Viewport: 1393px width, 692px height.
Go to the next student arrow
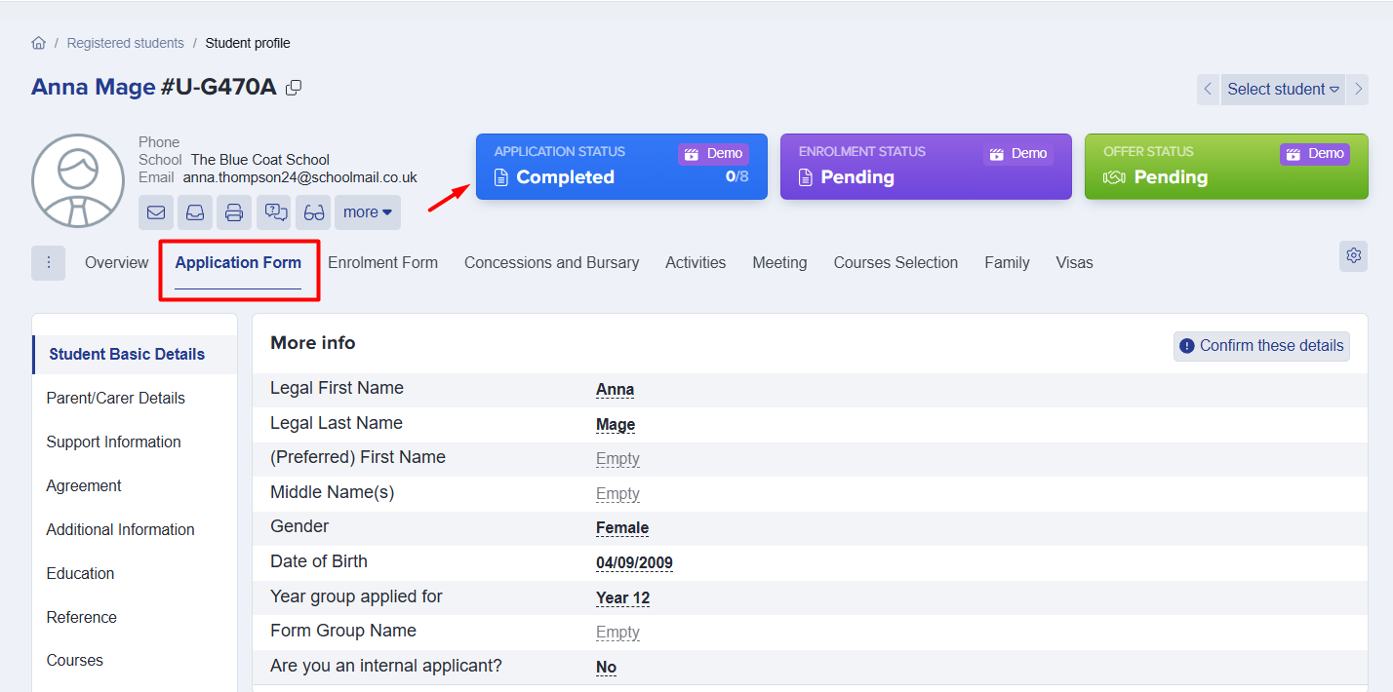point(1358,89)
